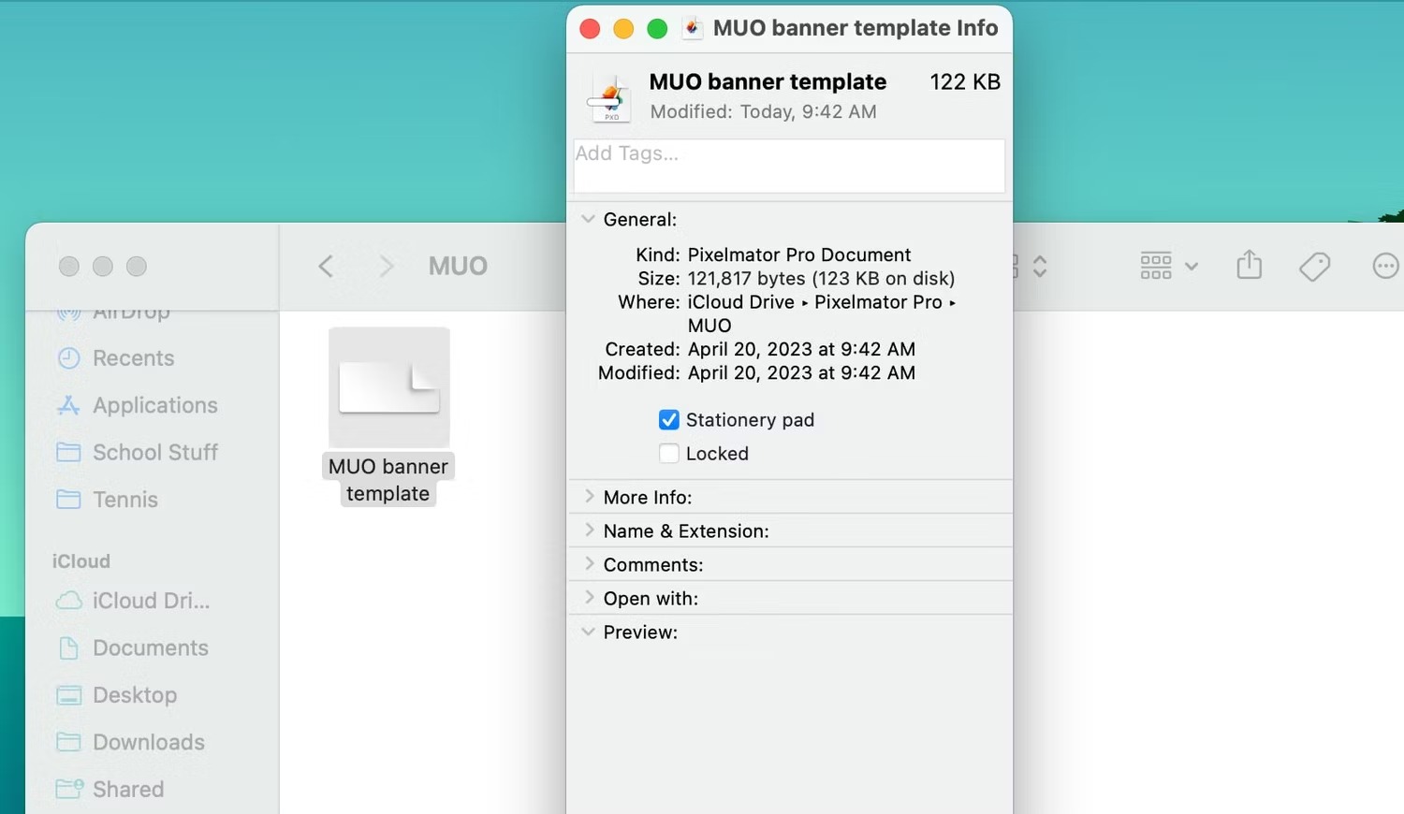Click the Created date April 20, 2023 value

pyautogui.click(x=801, y=350)
